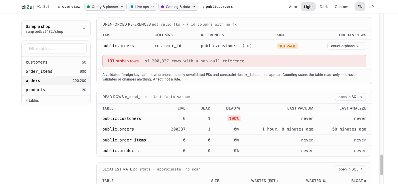The width and height of the screenshot is (398, 184).
Task: Click the NOT VALID kind badge
Action: [x=287, y=46]
